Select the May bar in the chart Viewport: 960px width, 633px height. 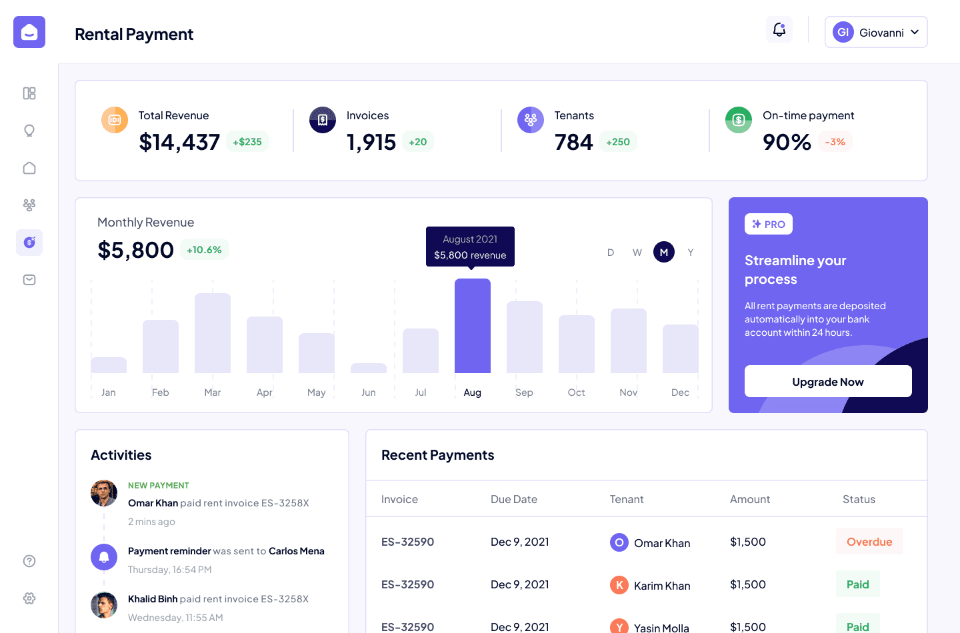click(x=317, y=353)
